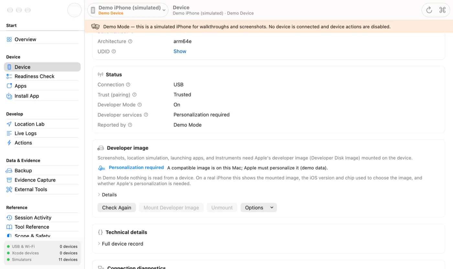This screenshot has width=453, height=269.
Task: Click the Overview grid icon in the sidebar
Action: pyautogui.click(x=9, y=40)
